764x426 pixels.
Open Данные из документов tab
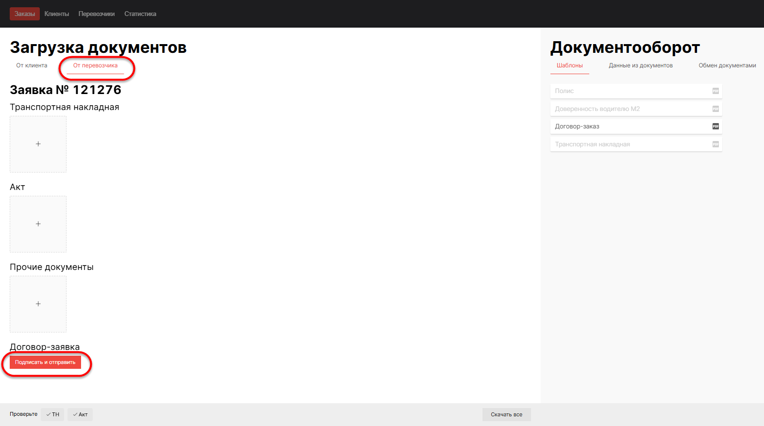[641, 65]
